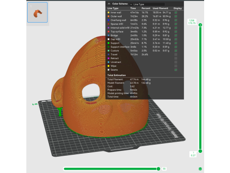Uncheck Seams display checkbox
This screenshot has width=230, height=173.
(x=176, y=70)
